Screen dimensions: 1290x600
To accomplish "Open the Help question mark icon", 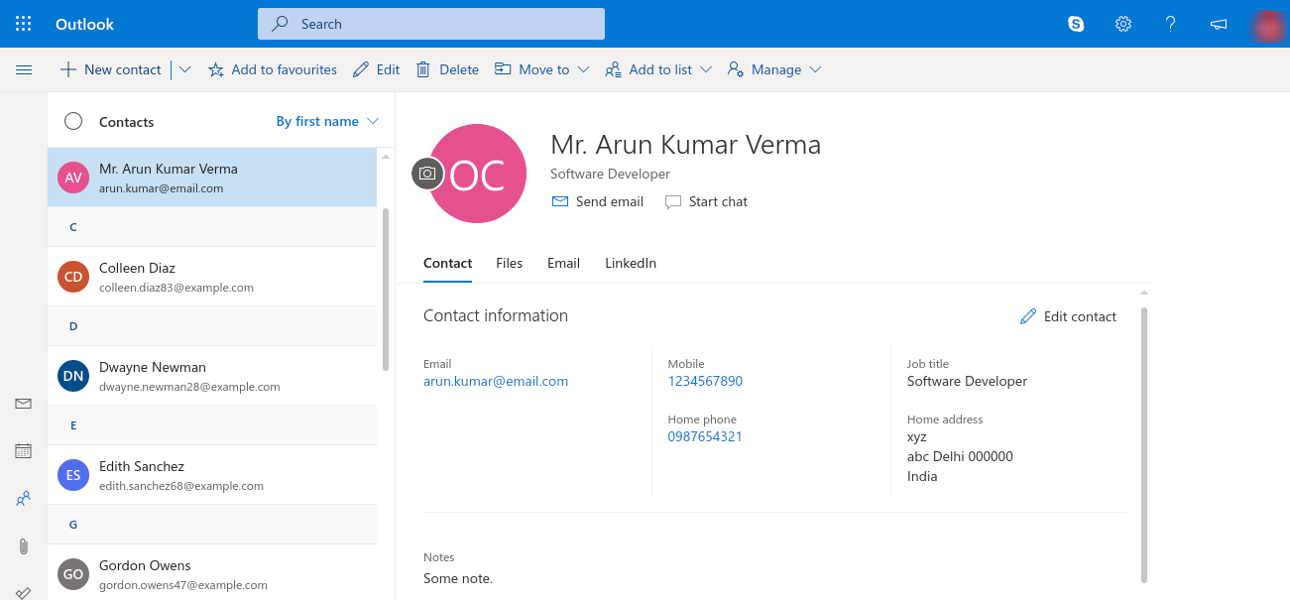I will (1171, 24).
